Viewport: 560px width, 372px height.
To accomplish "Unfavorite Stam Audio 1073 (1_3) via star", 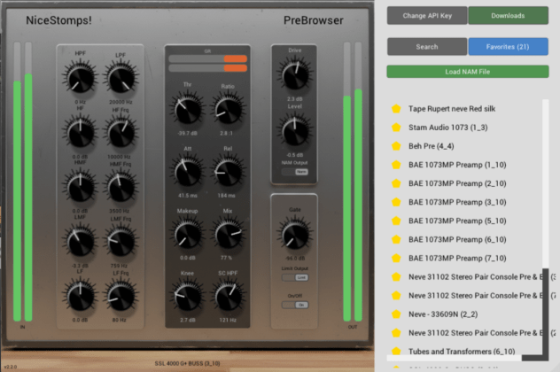I will (x=396, y=128).
